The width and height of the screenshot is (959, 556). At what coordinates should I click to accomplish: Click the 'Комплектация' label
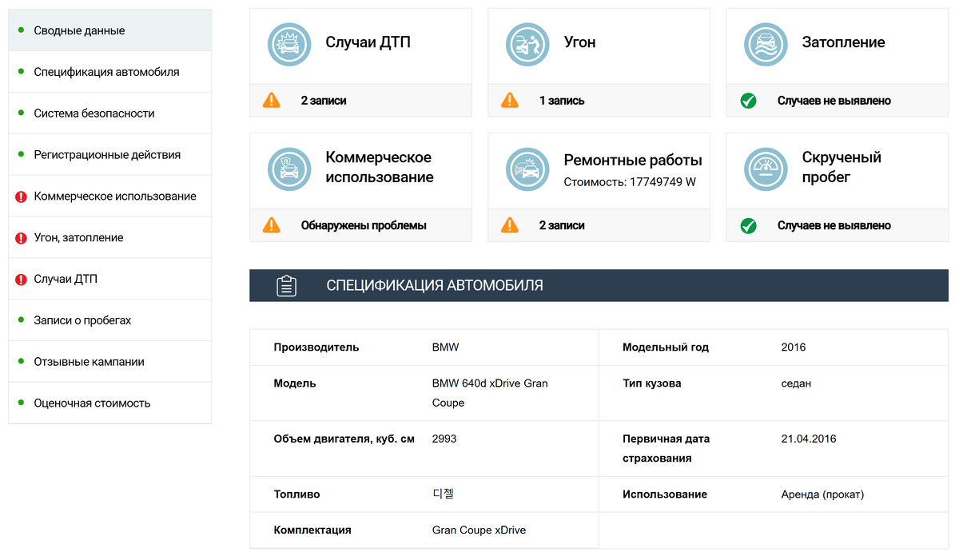click(x=312, y=530)
